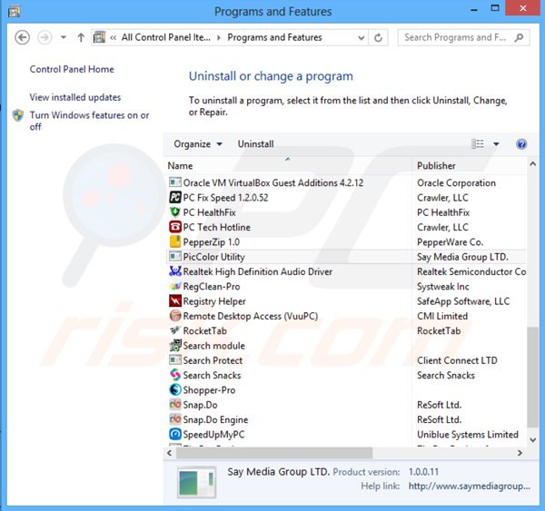
Task: Refresh the Programs and Features list
Action: click(378, 37)
